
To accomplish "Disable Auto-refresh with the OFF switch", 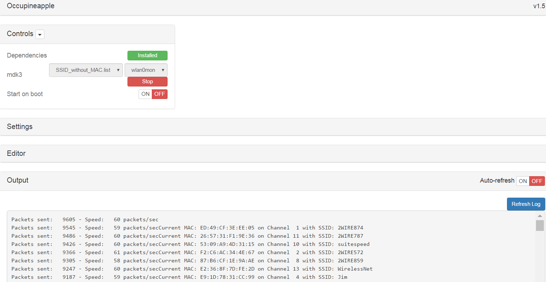I will point(537,181).
